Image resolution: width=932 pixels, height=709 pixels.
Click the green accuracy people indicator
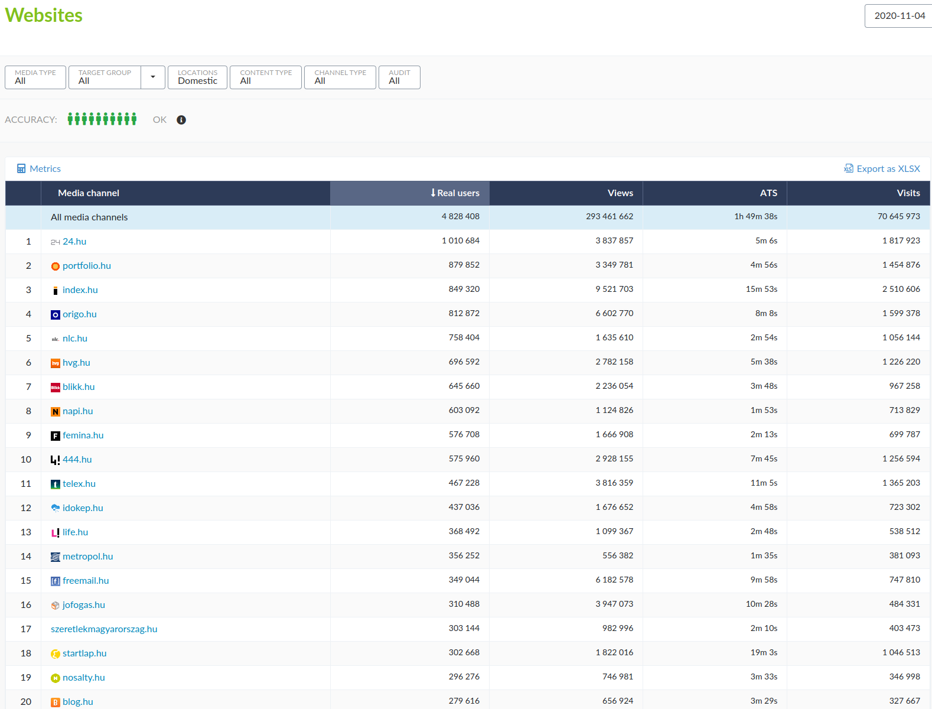coord(102,119)
